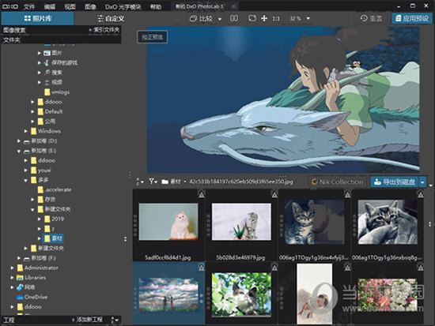Select the sleeping kitten photo thumbnail
Image resolution: width=435 pixels, height=326 pixels.
pos(388,222)
